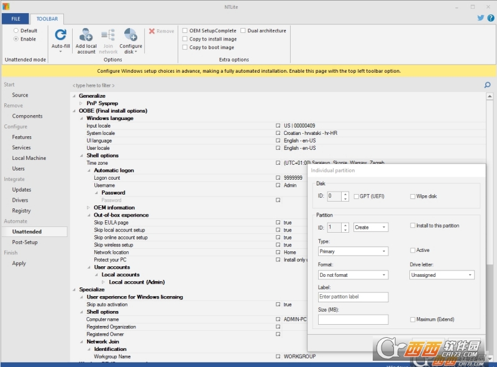Screen dimensions: 497x367
Task: Open the partition Create action dropdown
Action: [x=371, y=227]
